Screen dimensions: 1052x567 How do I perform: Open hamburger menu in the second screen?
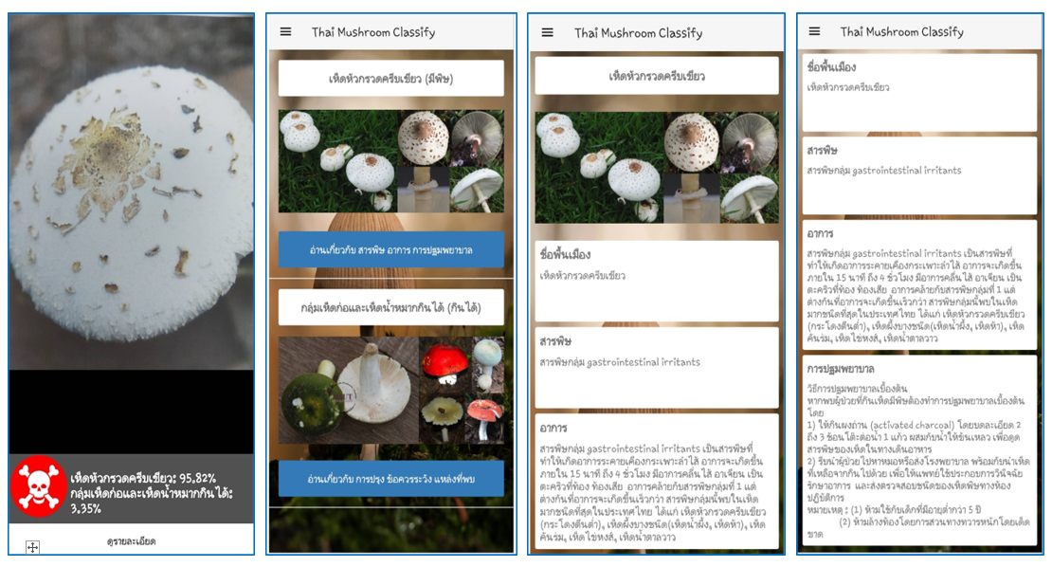point(285,32)
